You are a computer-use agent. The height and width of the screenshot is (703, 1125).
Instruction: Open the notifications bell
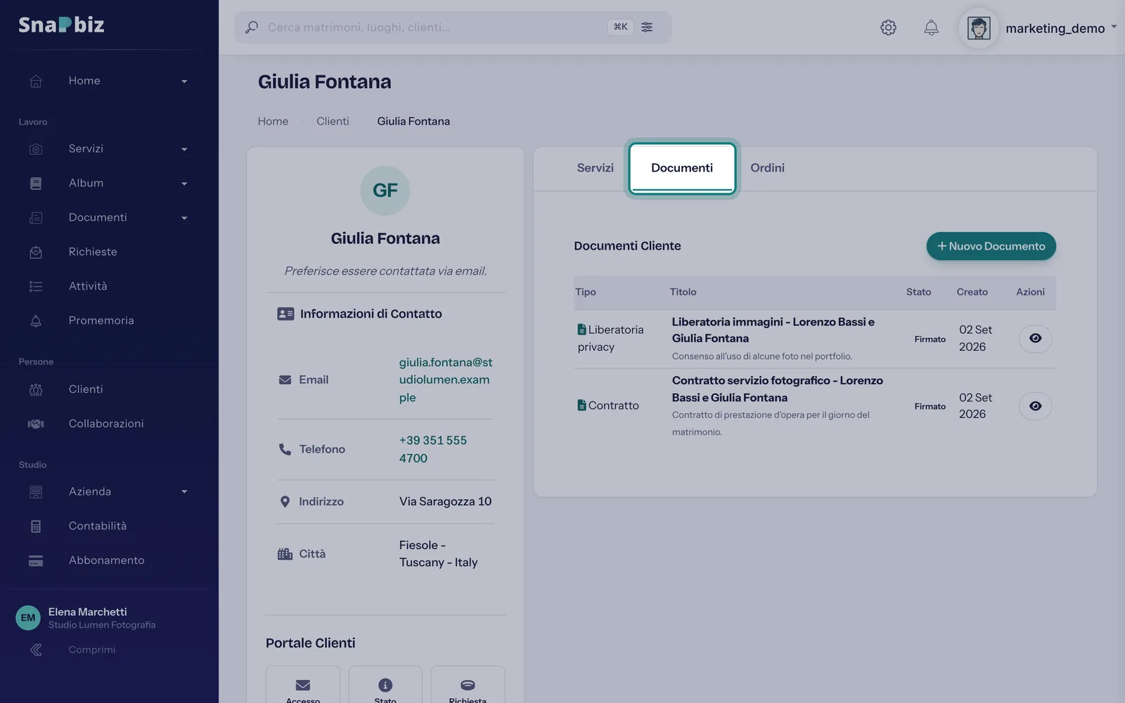point(931,27)
